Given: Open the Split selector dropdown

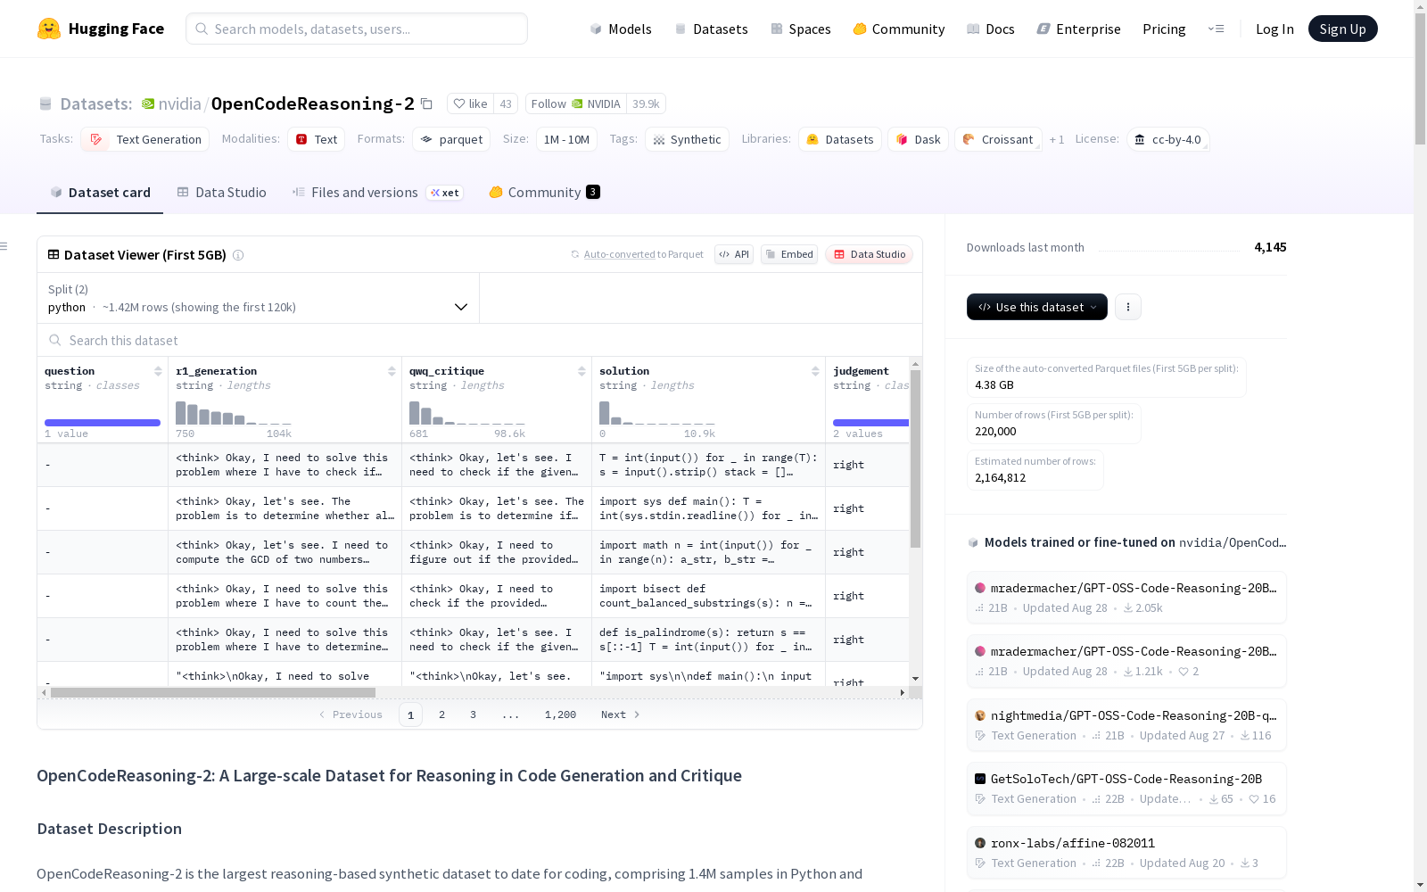Looking at the screenshot, I should pyautogui.click(x=259, y=298).
